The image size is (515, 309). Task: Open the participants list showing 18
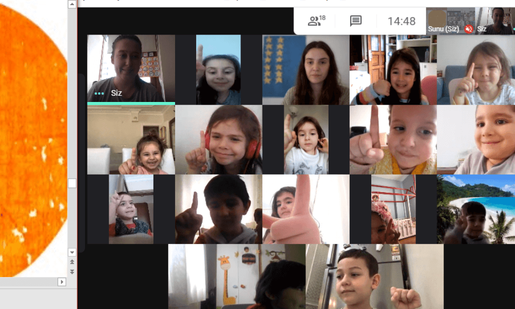click(316, 21)
